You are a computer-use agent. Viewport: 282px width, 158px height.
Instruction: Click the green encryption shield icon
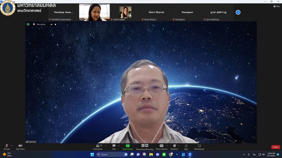click(28, 24)
